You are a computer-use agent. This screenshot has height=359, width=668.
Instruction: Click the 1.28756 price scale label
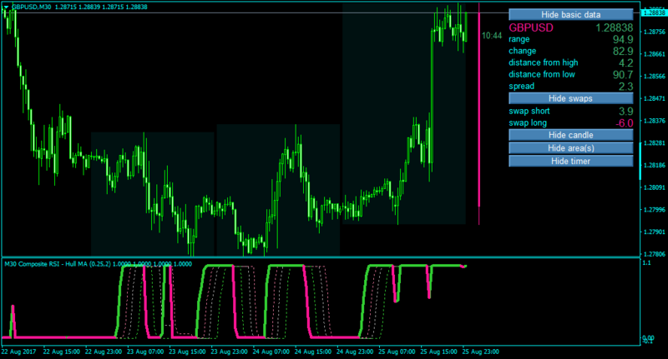click(655, 32)
